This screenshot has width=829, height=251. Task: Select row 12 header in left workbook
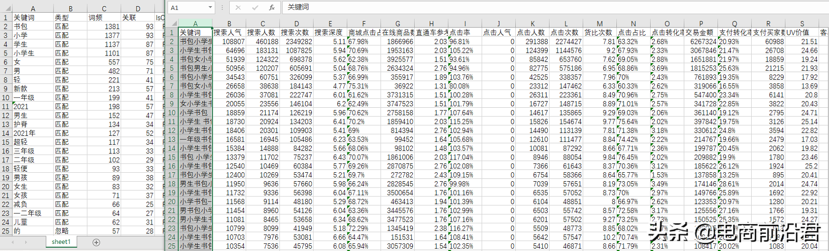(6, 115)
